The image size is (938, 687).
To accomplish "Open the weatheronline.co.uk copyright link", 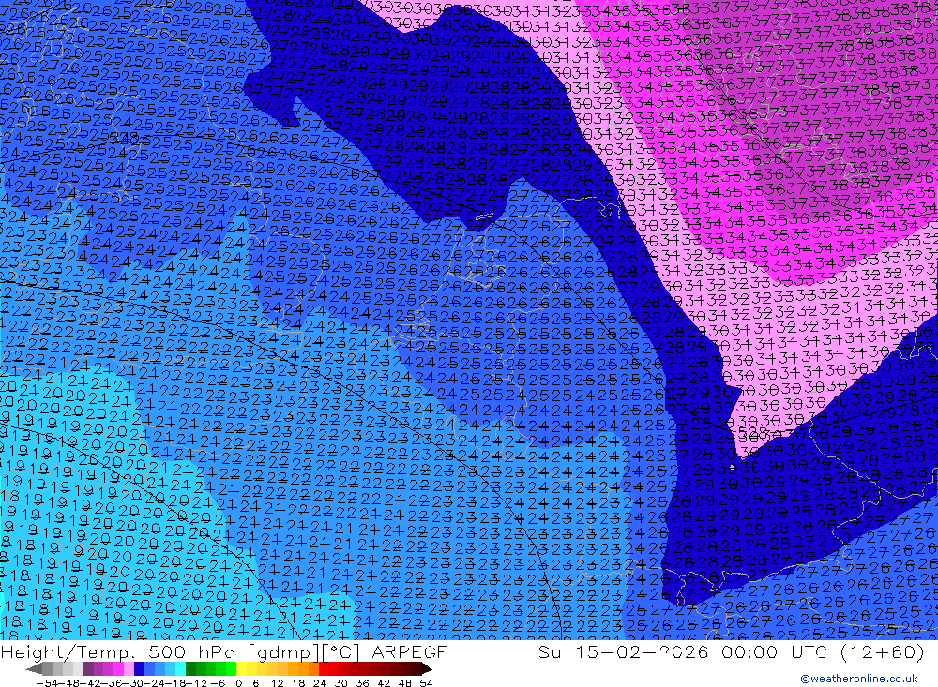I will pyautogui.click(x=858, y=679).
